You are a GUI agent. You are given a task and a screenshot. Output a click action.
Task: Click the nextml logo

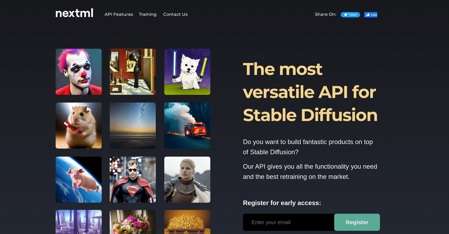(74, 13)
